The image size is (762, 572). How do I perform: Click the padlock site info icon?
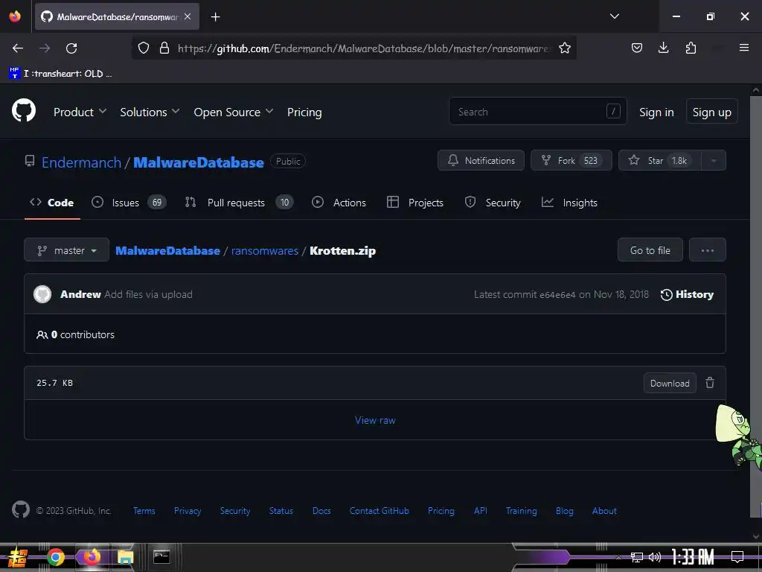[164, 48]
